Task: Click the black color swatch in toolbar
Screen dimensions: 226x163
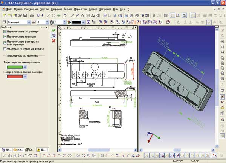Action: point(78,22)
